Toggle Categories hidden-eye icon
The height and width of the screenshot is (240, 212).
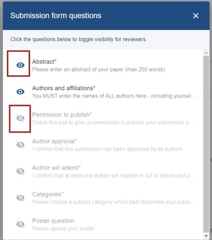20,198
